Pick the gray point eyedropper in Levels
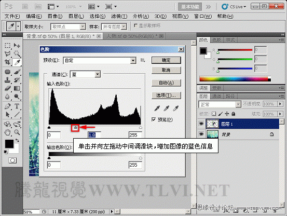 coord(166,109)
